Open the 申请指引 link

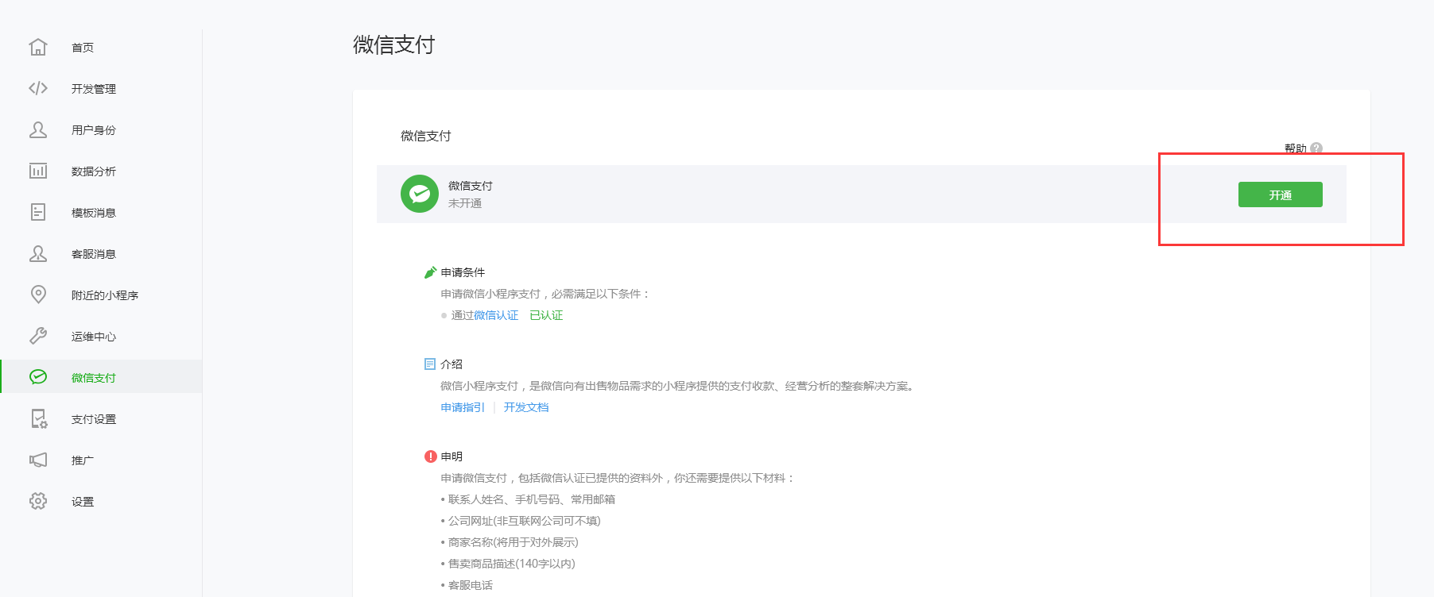pyautogui.click(x=463, y=407)
